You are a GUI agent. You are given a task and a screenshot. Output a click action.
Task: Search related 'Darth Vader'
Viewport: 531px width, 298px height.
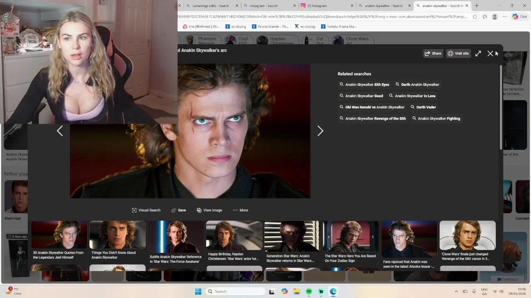(x=423, y=107)
